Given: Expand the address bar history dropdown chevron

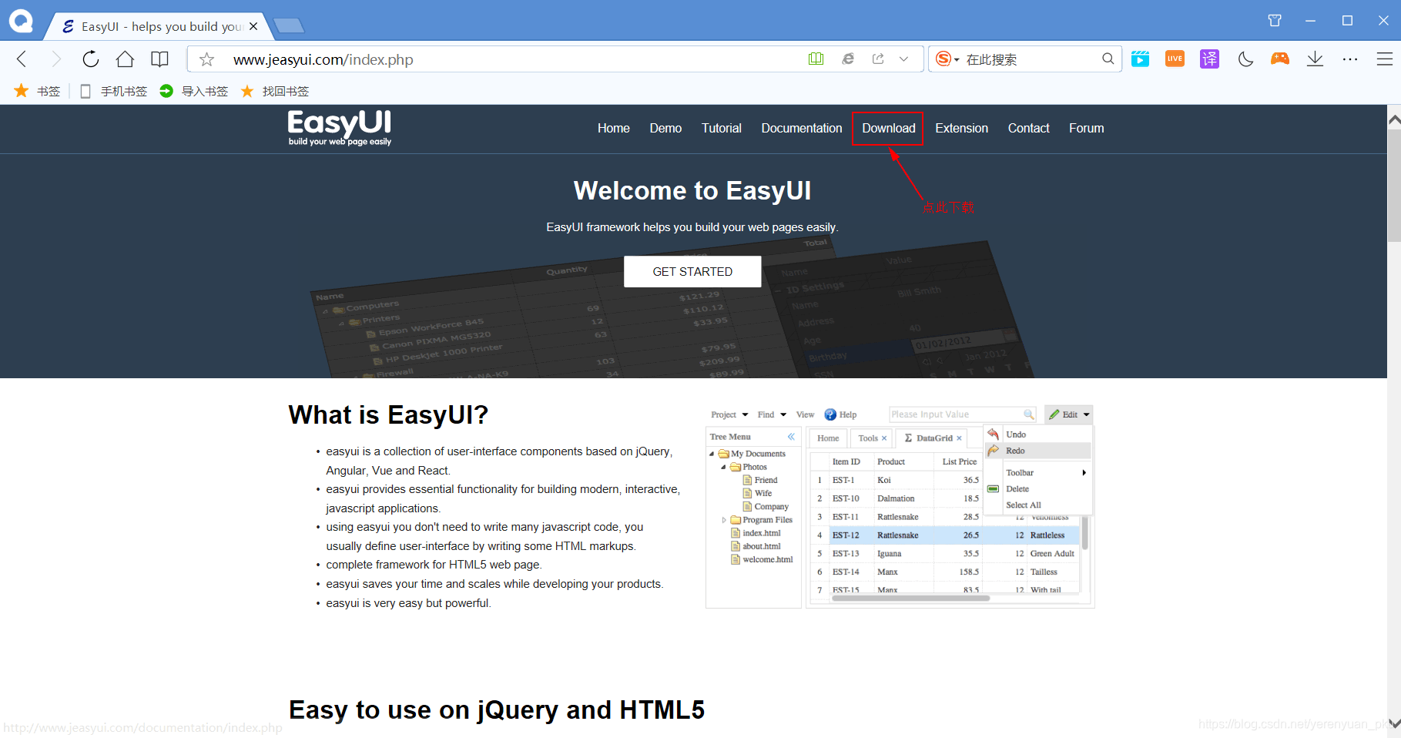Looking at the screenshot, I should point(903,59).
